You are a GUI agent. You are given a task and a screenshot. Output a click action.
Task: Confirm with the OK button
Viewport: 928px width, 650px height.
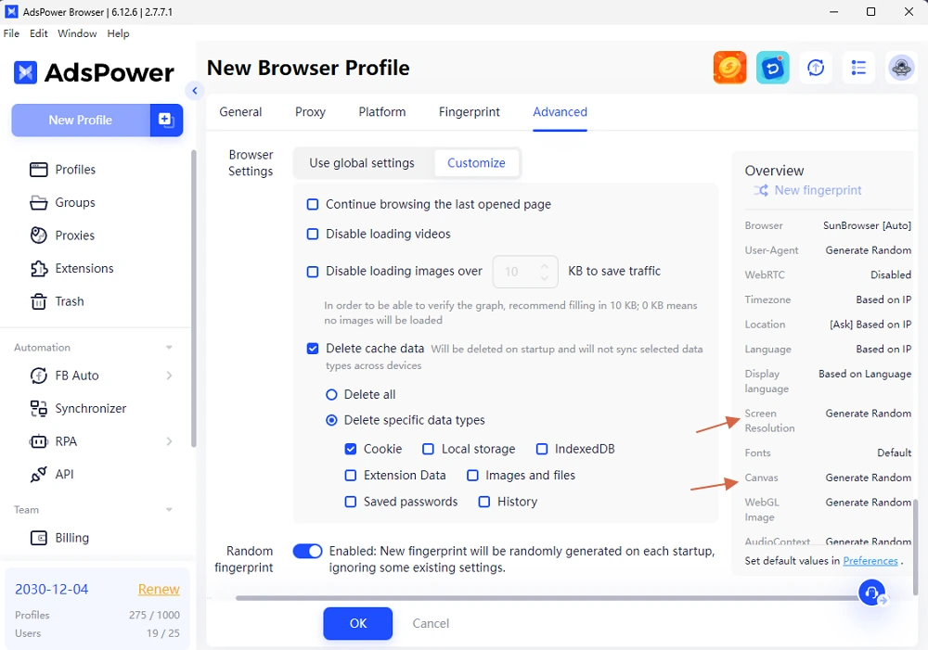[357, 623]
